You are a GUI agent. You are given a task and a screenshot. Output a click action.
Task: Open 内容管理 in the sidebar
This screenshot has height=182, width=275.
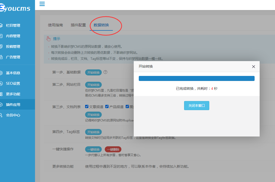point(13,36)
